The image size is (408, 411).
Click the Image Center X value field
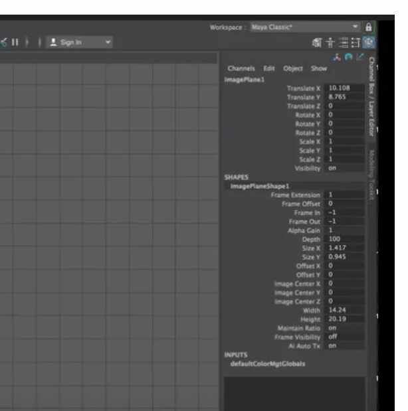pyautogui.click(x=344, y=284)
